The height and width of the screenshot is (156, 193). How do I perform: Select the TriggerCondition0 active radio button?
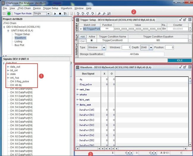[91, 40]
